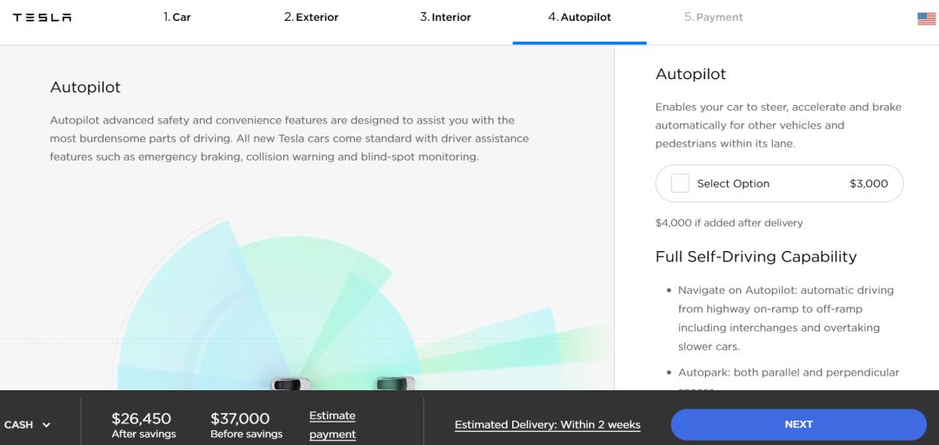This screenshot has width=939, height=445.
Task: Check the Autopilot Select Option checkbox
Action: 680,183
